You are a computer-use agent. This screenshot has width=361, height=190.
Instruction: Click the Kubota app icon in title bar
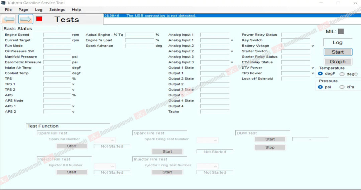point(3,3)
